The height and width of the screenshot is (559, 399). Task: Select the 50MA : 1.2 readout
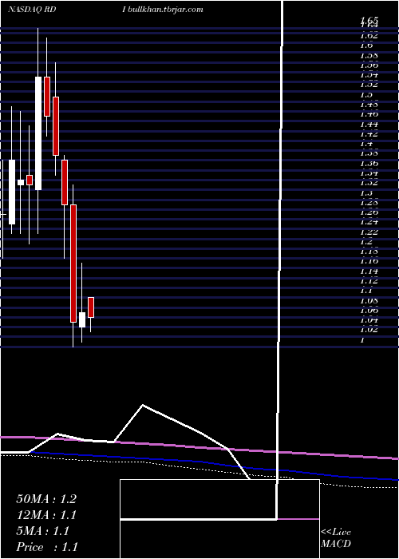[46, 499]
